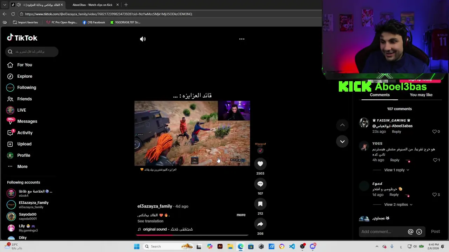
Task: Show hidden system tray icons
Action: click(377, 246)
